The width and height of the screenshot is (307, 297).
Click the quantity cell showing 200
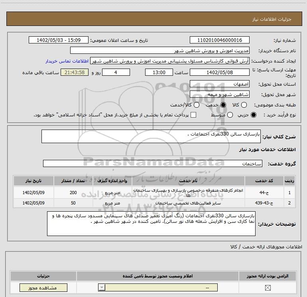[x=73, y=193]
